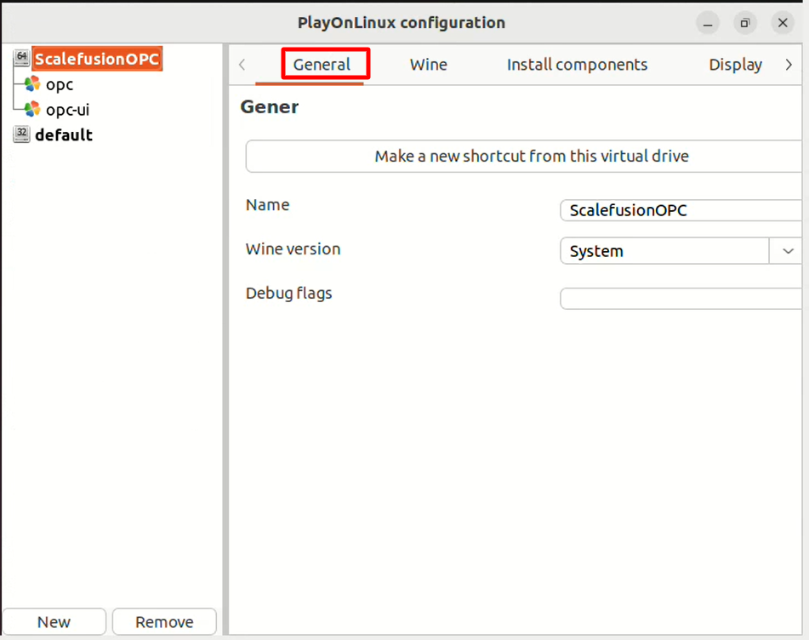The image size is (809, 640).
Task: Click the 32-bit drive icon beside default
Action: 21,134
